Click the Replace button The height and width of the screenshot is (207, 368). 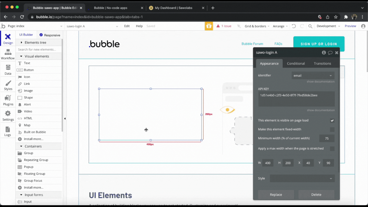click(x=276, y=194)
